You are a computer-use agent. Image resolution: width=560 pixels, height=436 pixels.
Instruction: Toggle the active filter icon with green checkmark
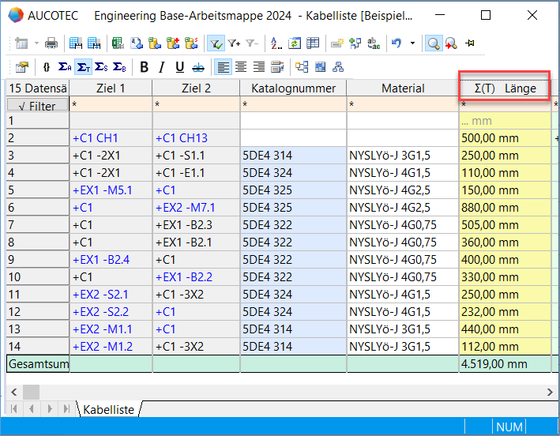click(x=215, y=43)
